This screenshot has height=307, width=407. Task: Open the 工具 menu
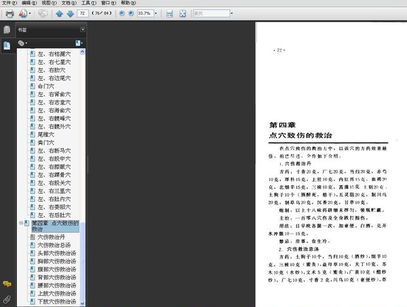point(88,3)
